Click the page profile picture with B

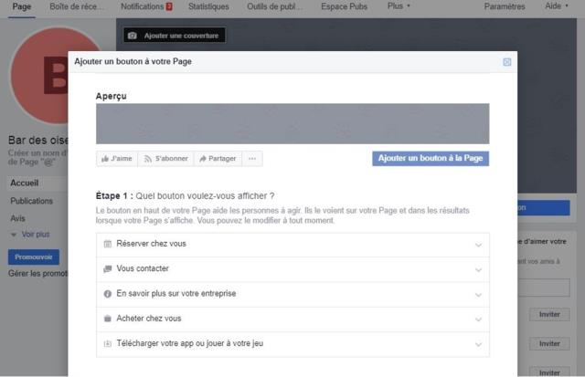click(39, 75)
